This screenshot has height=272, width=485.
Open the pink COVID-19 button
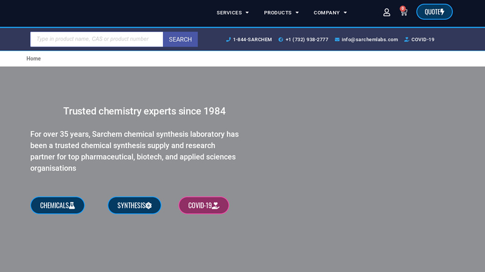tap(204, 206)
